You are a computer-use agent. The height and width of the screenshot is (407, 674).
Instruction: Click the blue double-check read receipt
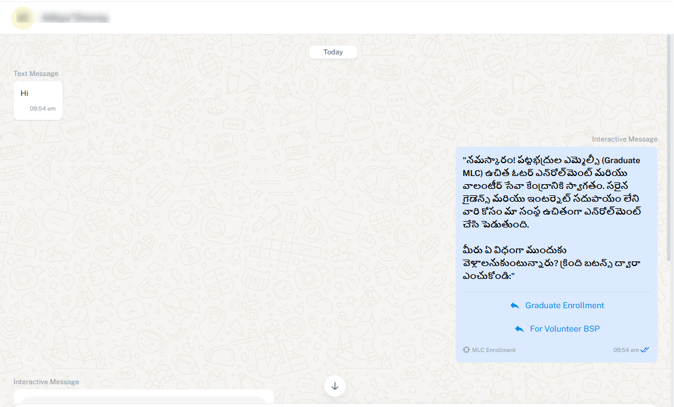coord(645,350)
